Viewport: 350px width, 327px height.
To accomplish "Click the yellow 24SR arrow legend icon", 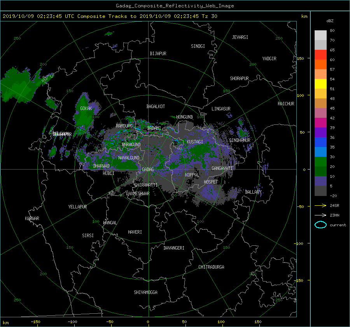I will 320,205.
